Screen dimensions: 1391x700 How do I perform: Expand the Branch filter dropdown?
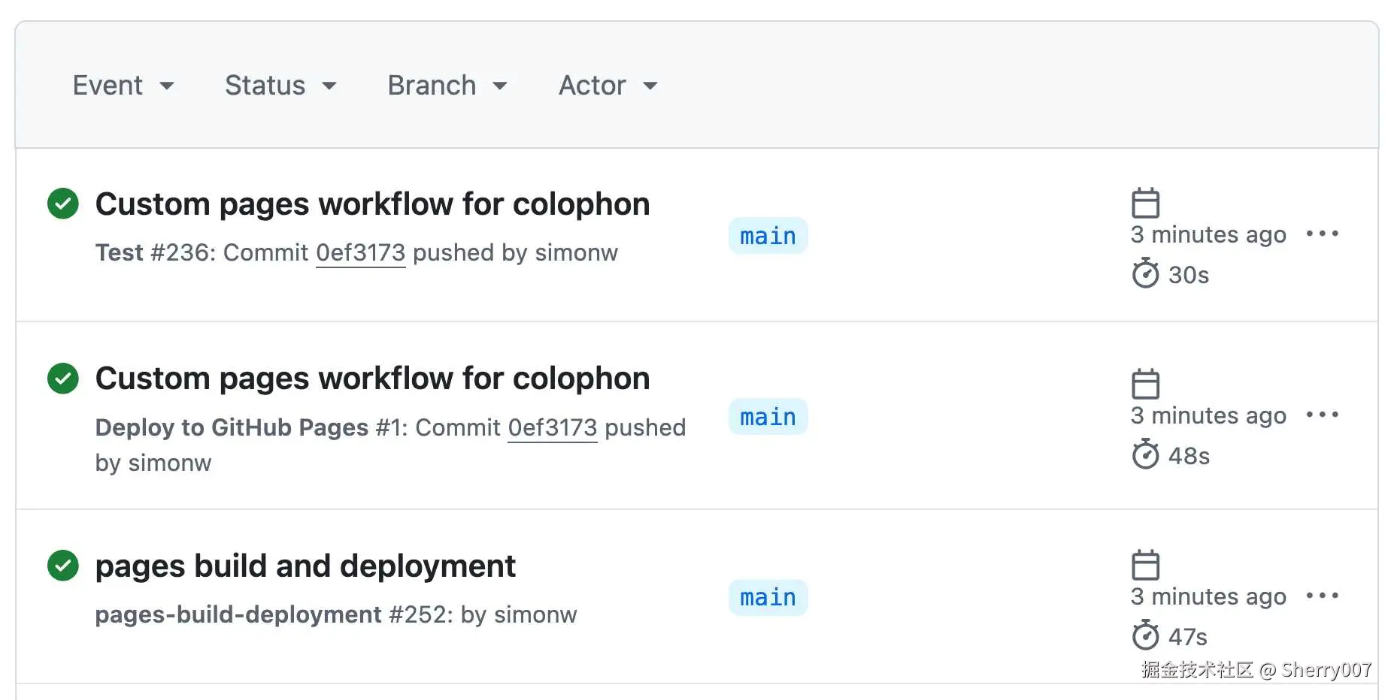[447, 86]
